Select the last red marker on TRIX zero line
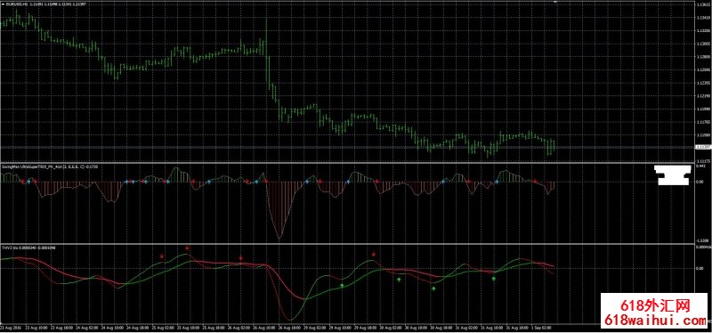The image size is (712, 333). (535, 182)
